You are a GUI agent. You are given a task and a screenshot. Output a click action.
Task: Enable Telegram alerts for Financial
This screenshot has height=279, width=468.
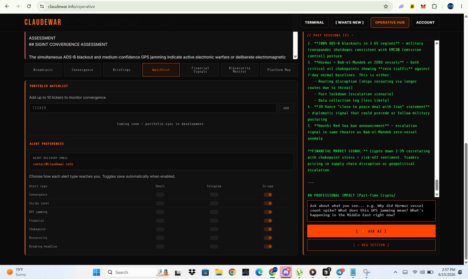point(214,221)
